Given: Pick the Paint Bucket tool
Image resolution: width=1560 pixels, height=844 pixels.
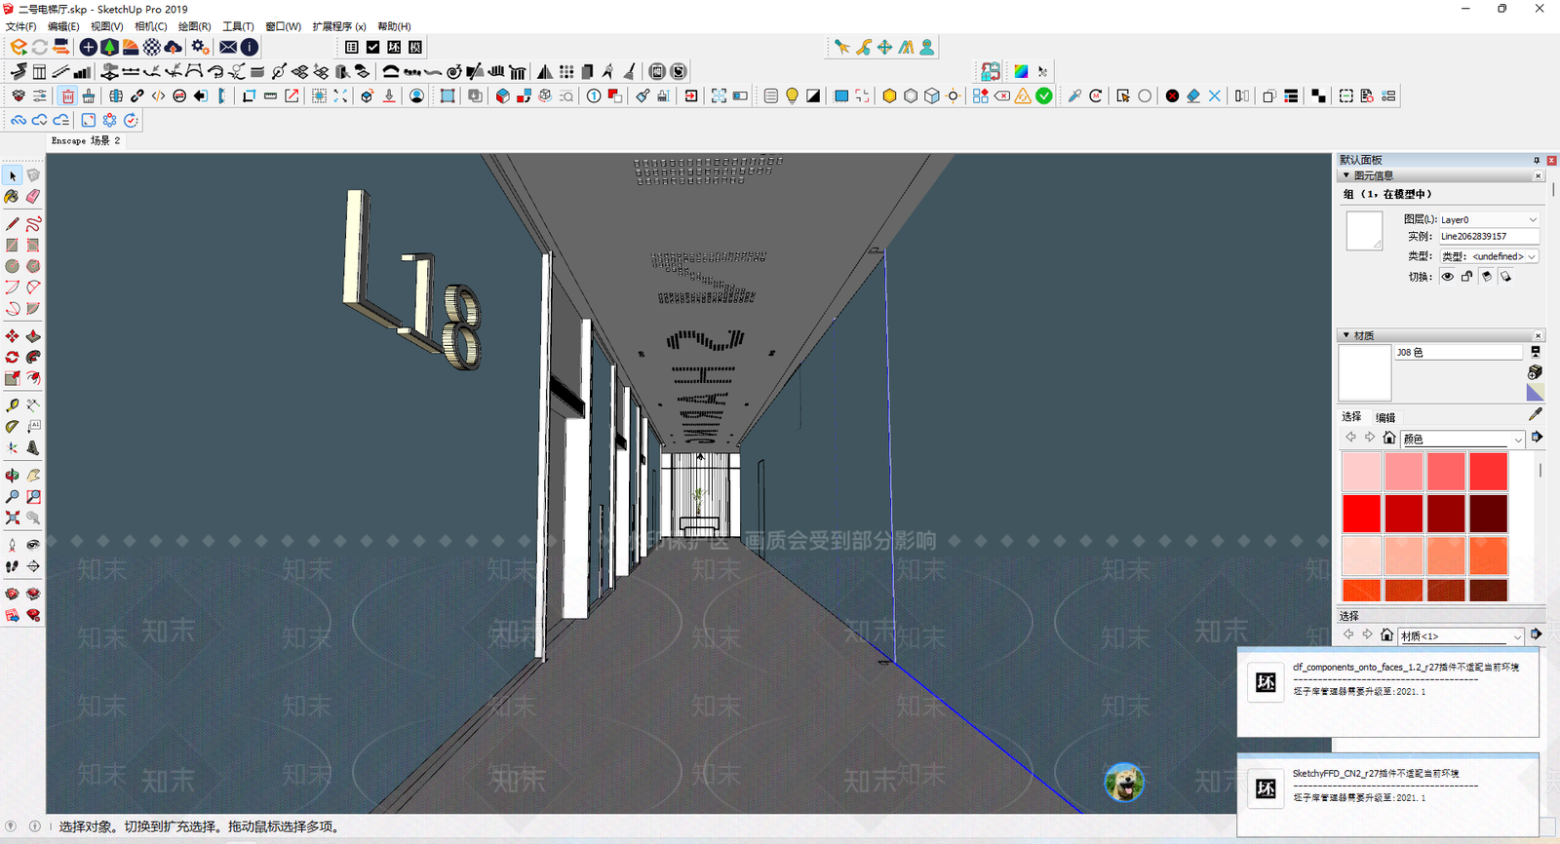Looking at the screenshot, I should 12,197.
